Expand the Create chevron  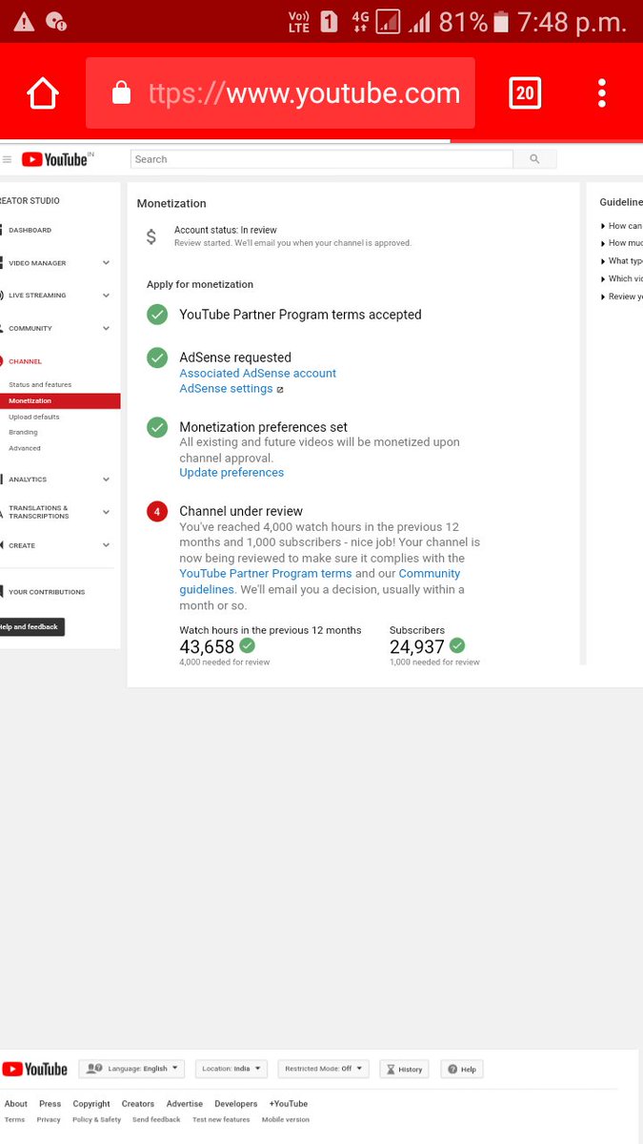(106, 545)
